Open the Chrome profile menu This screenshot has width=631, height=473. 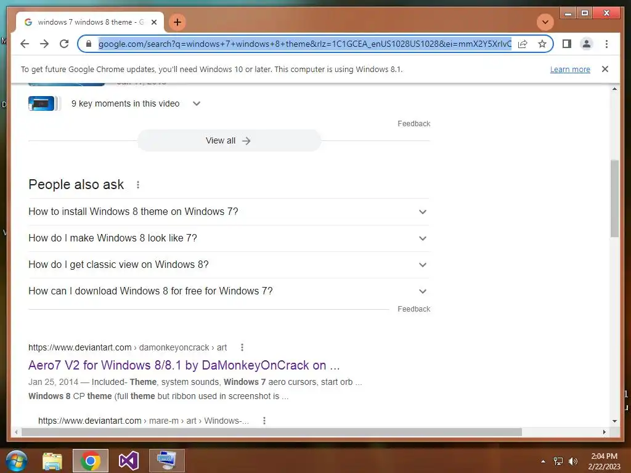(587, 44)
